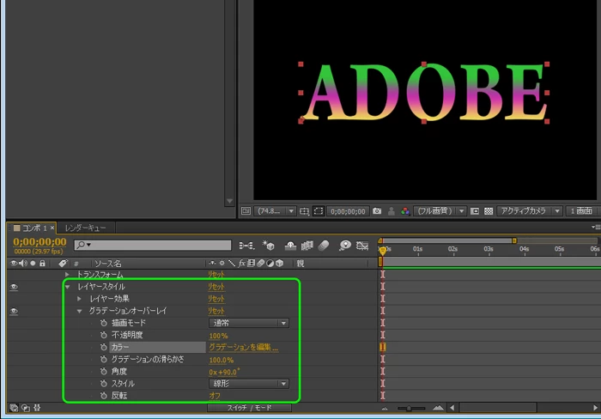
Task: Toggle stopwatch for 反転 property
Action: pyautogui.click(x=104, y=396)
